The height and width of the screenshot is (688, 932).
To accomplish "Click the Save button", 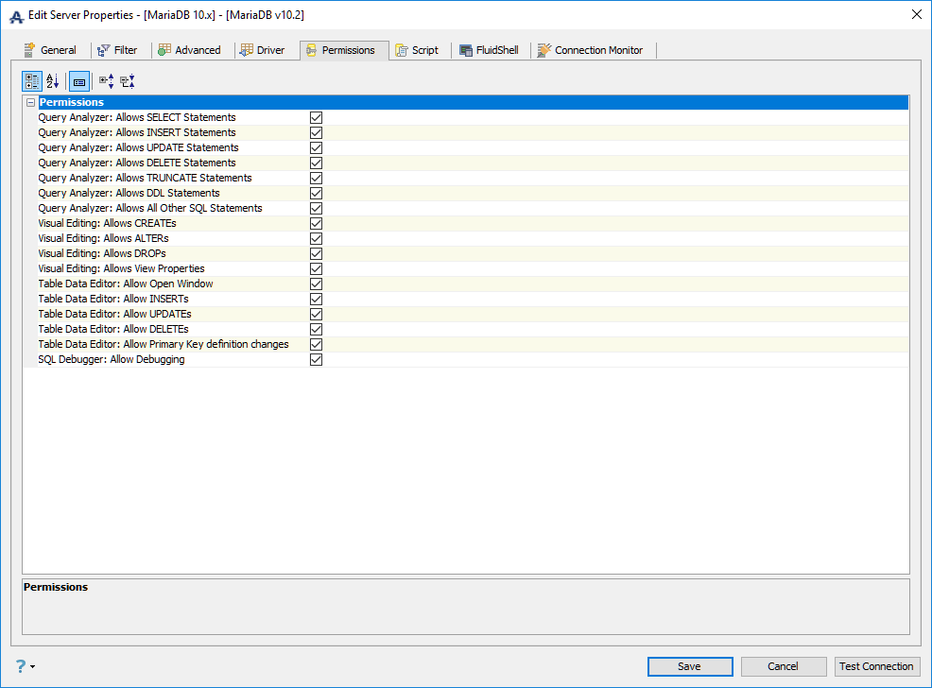I will [x=690, y=666].
